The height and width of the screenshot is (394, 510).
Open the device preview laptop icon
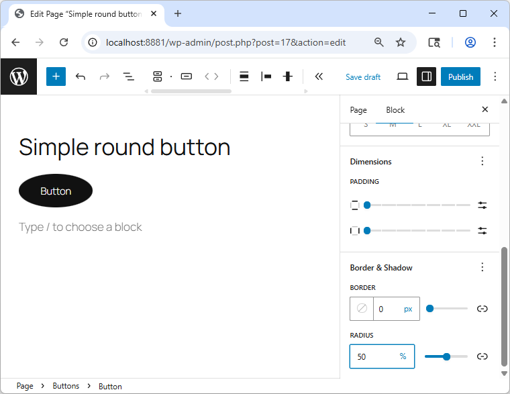[x=403, y=77]
